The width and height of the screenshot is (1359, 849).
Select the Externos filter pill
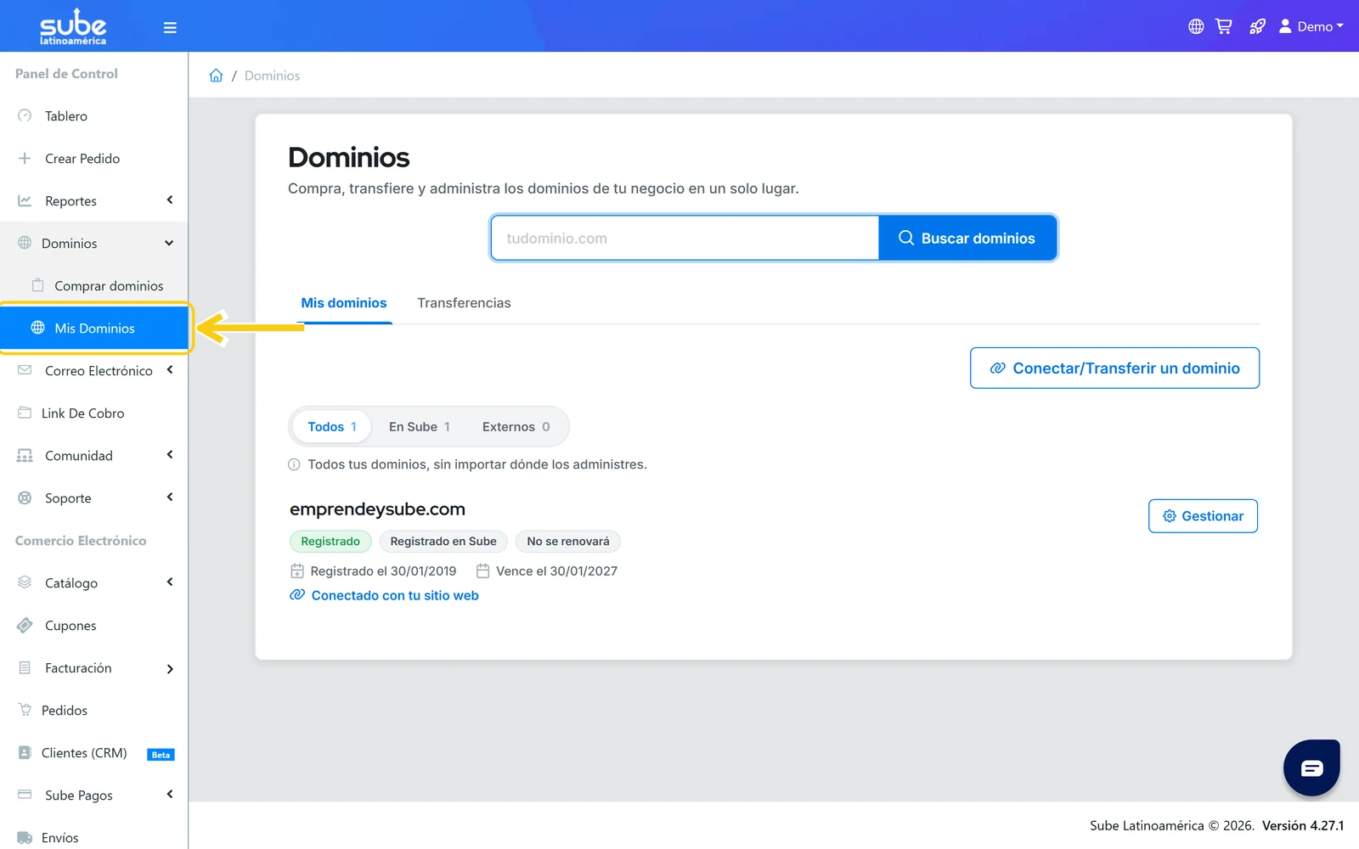(516, 426)
